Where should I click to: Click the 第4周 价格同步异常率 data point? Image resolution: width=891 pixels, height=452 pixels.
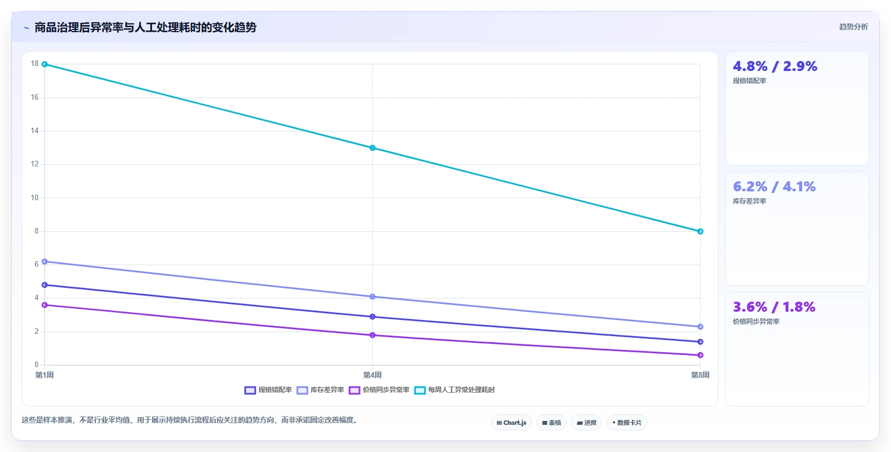coord(372,335)
